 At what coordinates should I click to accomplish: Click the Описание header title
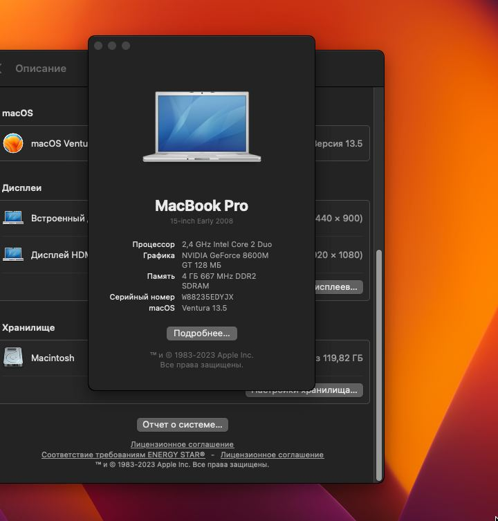41,68
